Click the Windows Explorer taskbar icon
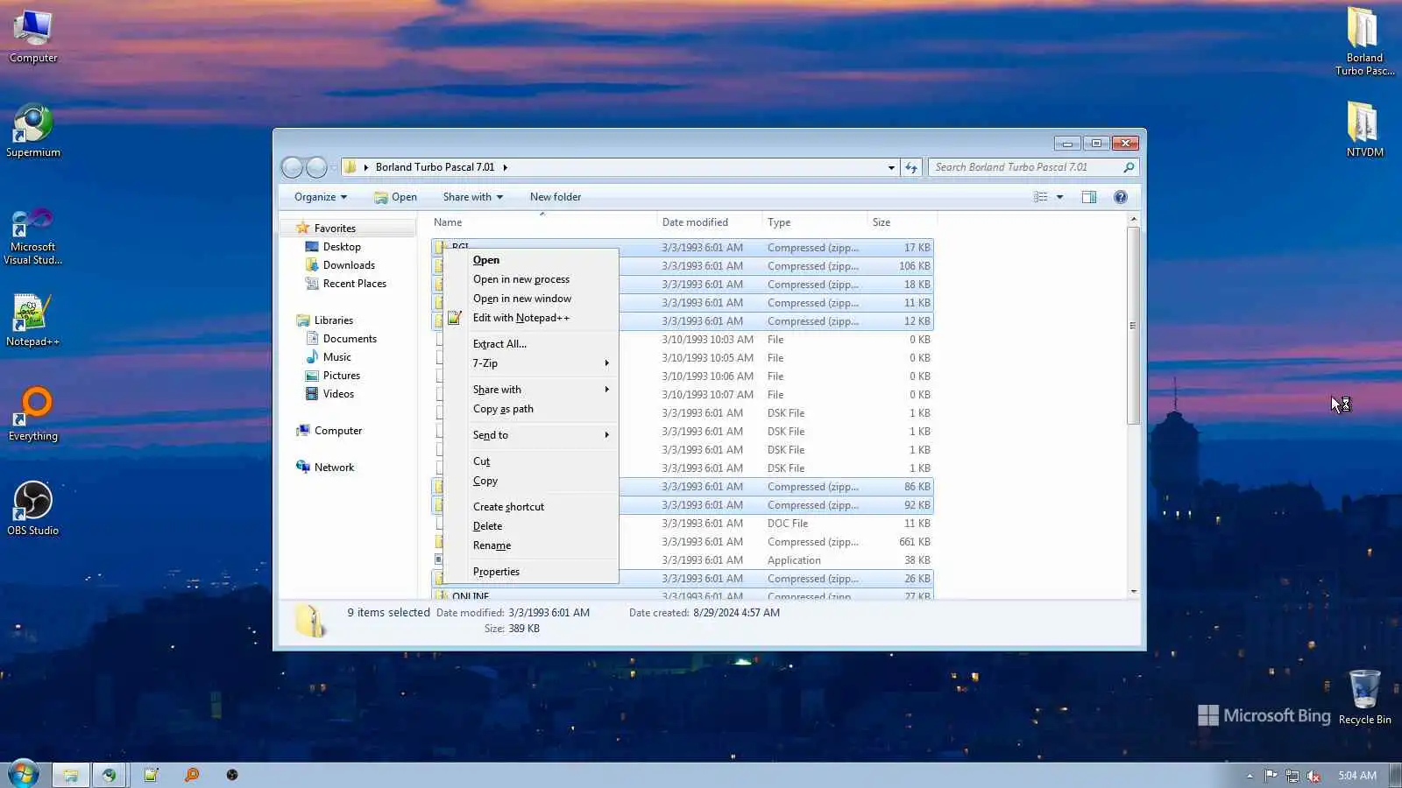 pos(70,775)
